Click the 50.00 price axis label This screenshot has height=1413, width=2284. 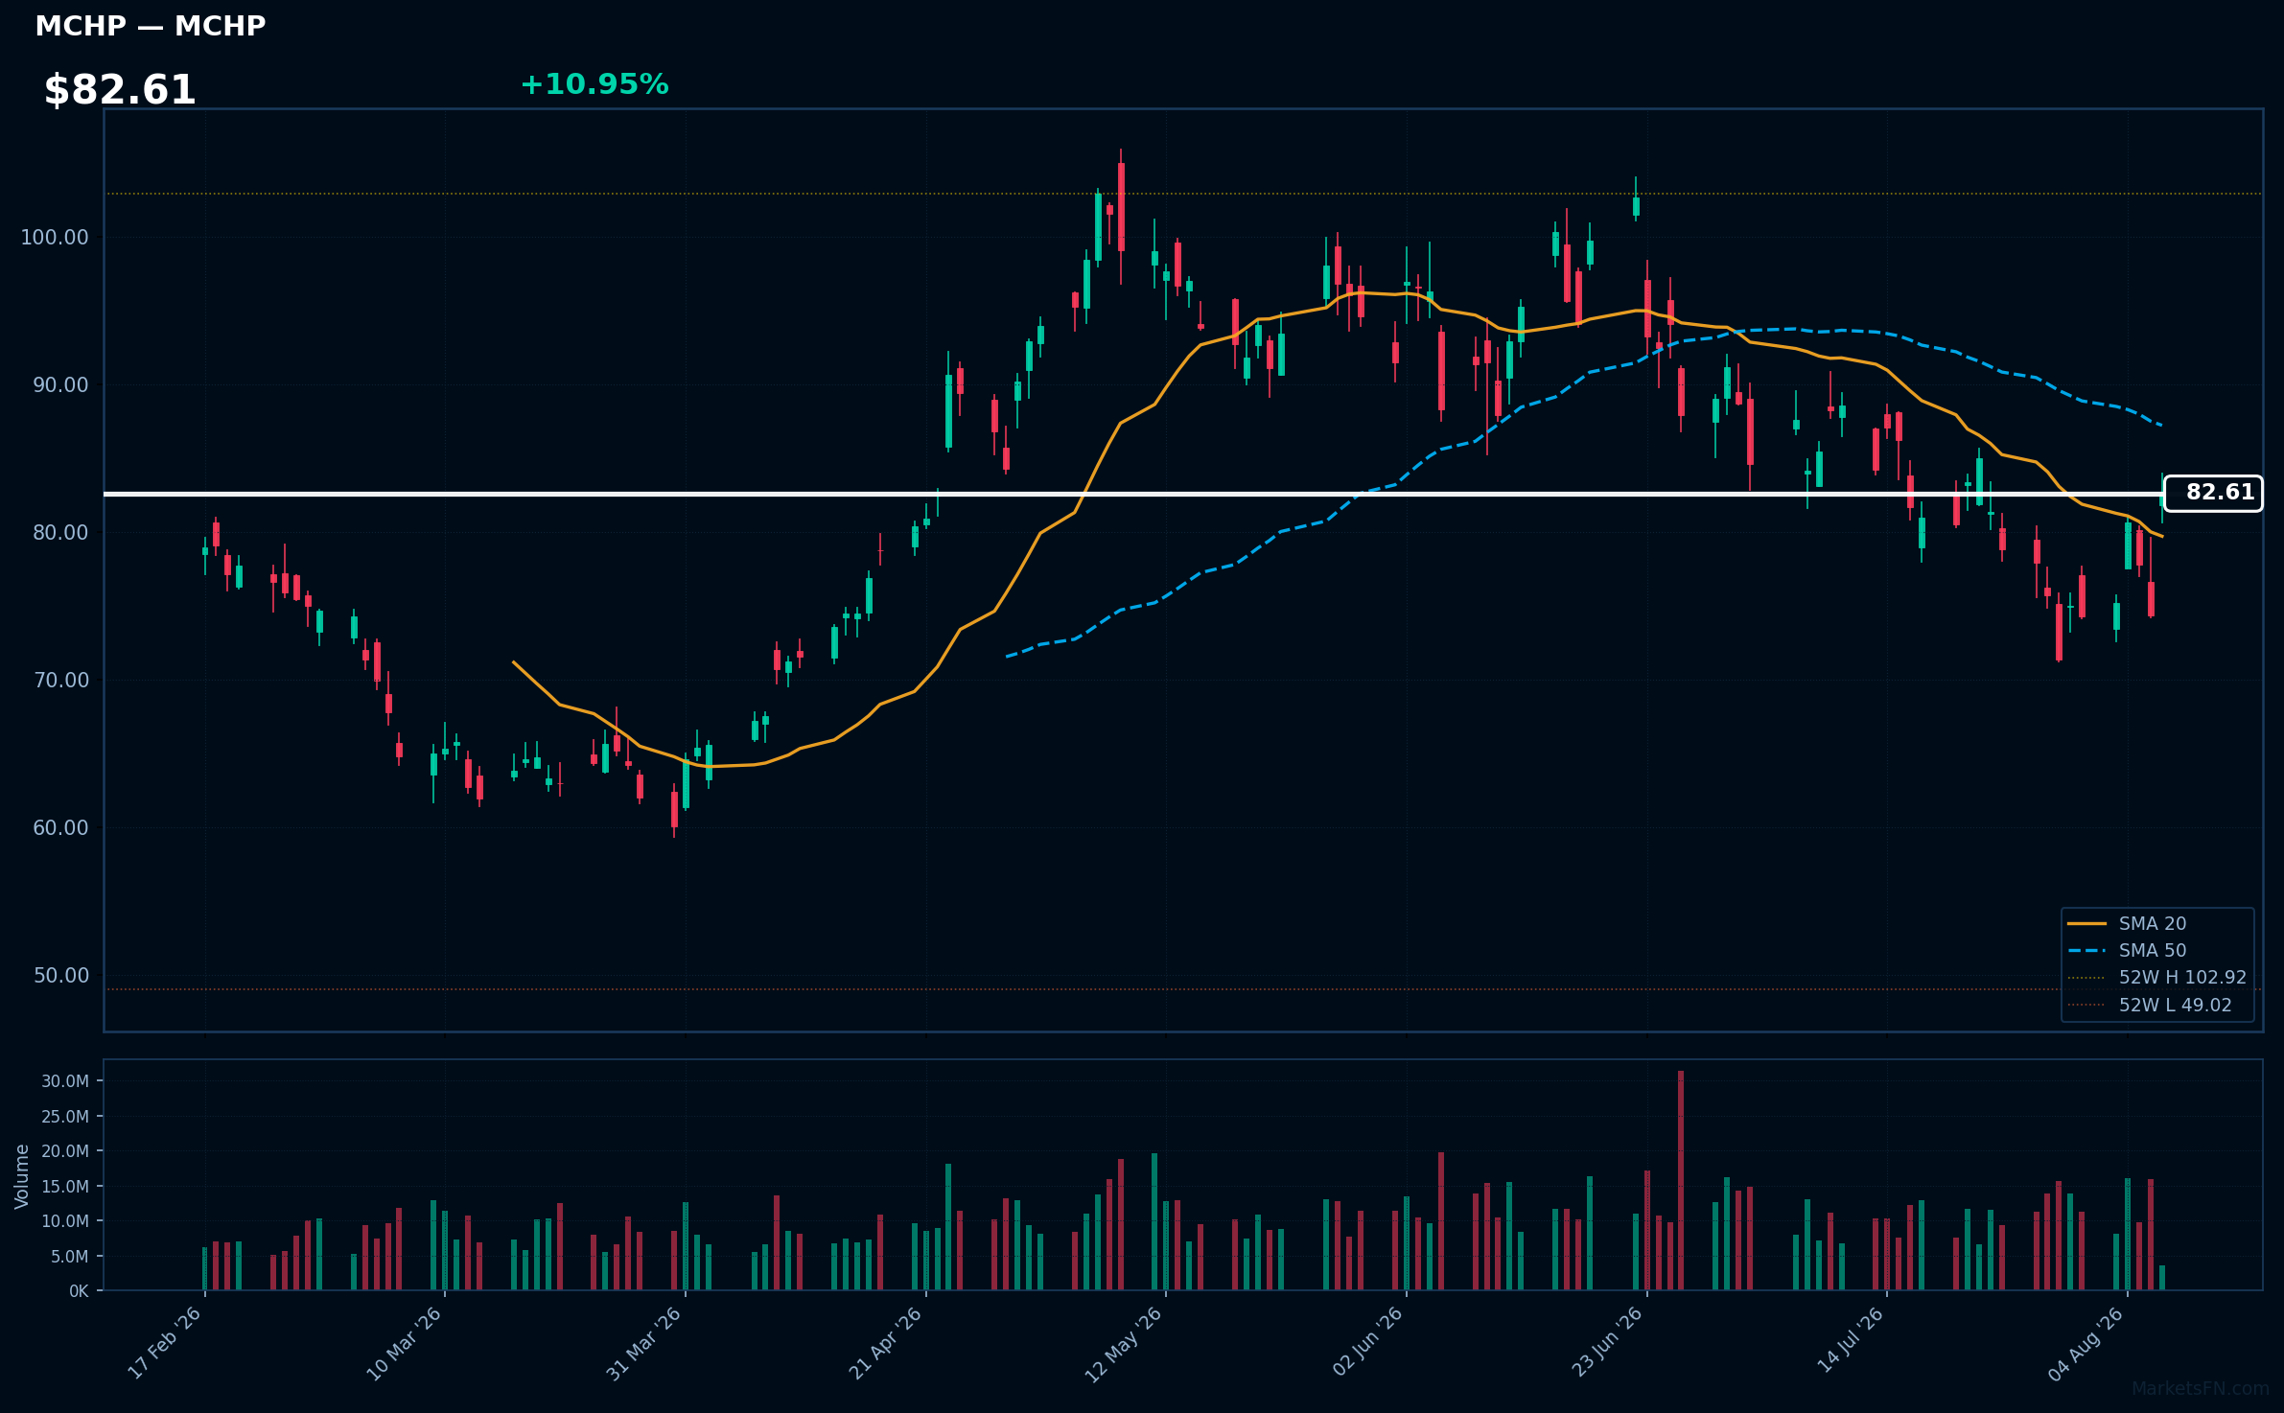point(60,975)
